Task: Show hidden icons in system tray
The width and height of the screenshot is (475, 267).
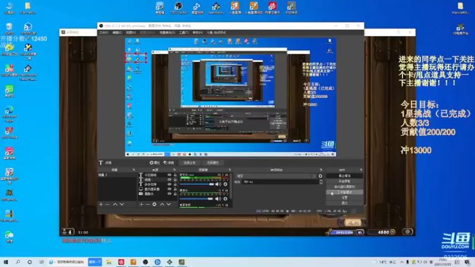Action: point(402,262)
